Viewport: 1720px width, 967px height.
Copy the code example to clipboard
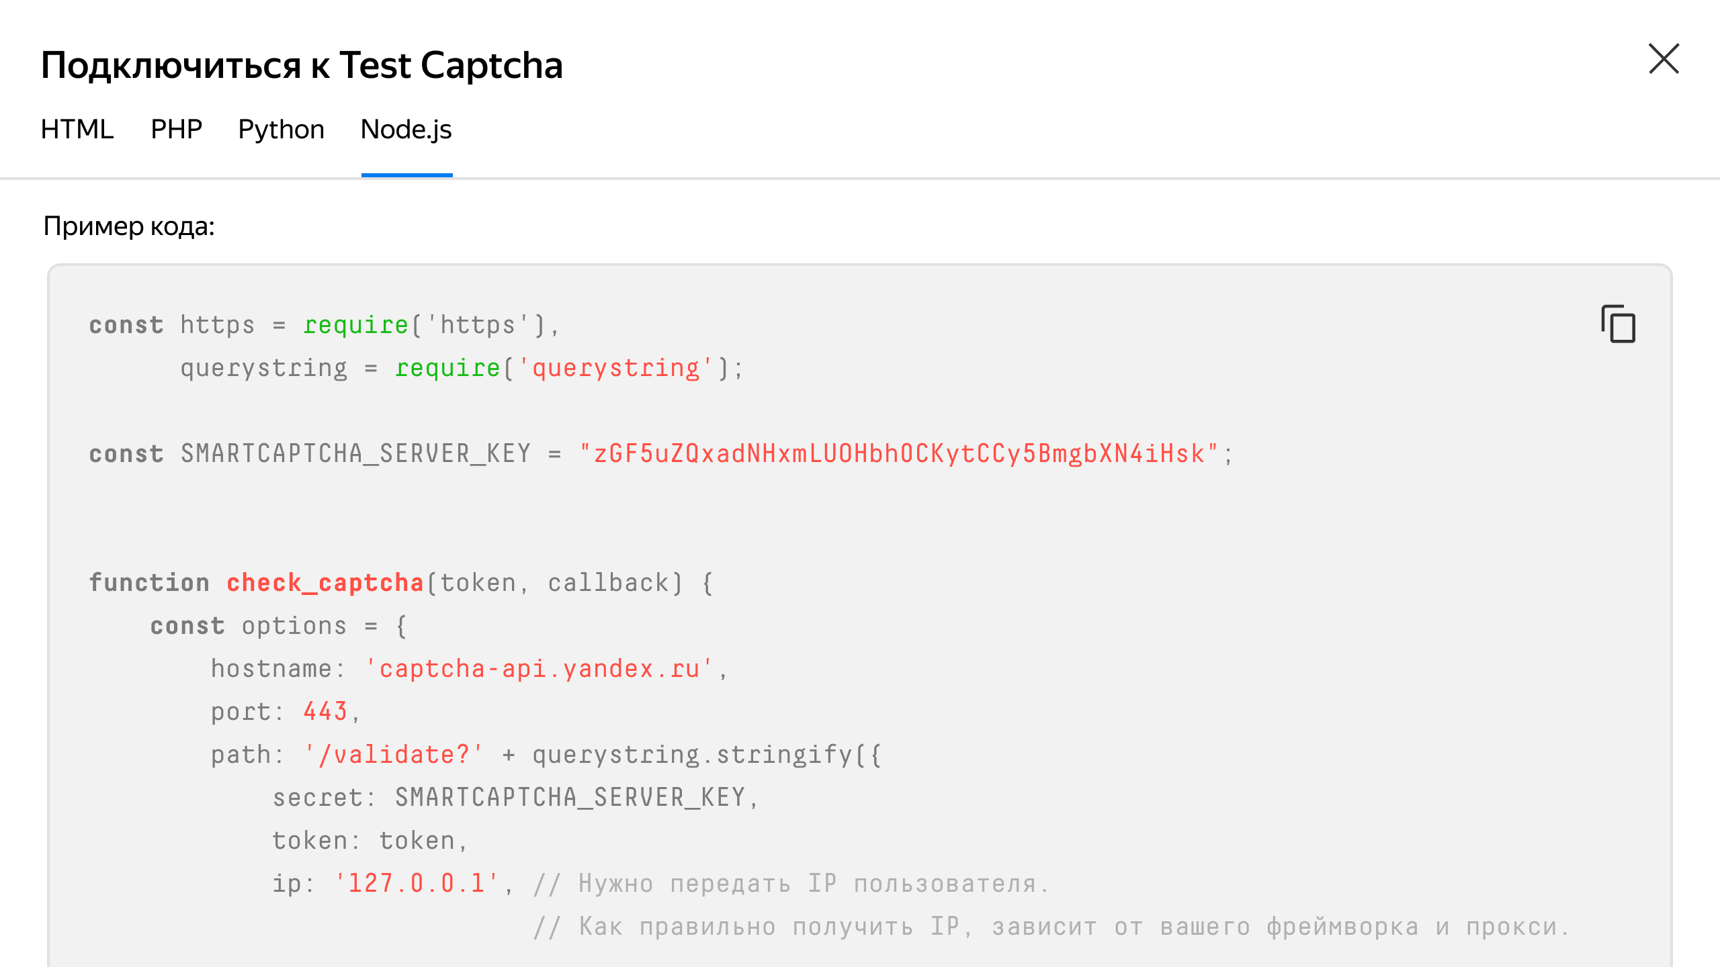click(x=1618, y=324)
